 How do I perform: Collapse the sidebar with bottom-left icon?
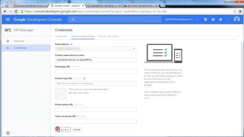[x=8, y=133]
